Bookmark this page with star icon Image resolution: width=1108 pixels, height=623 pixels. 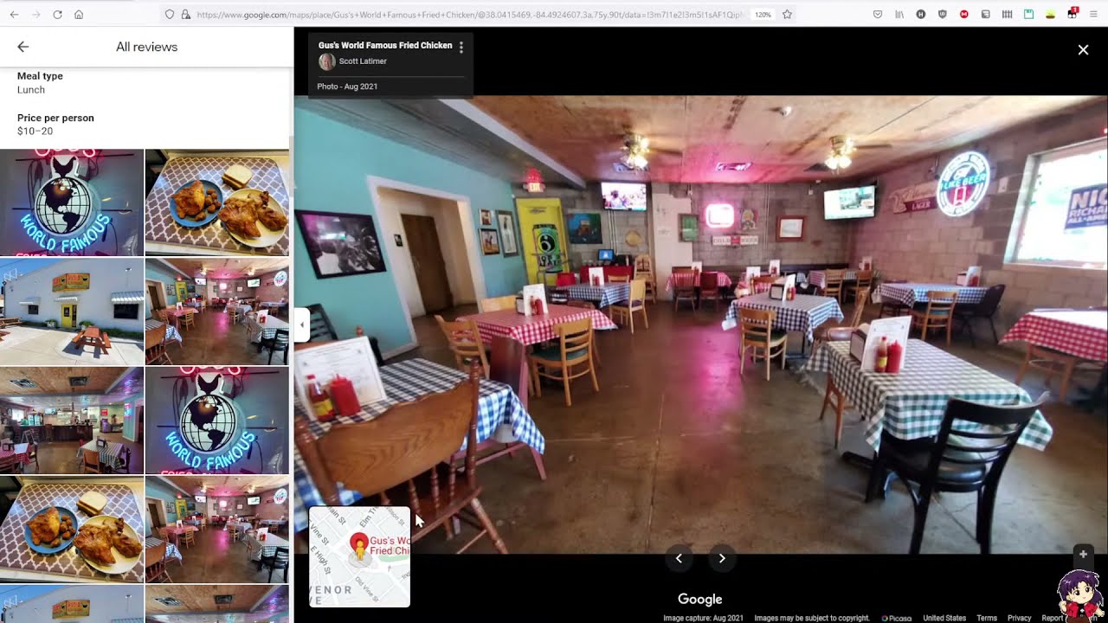[787, 15]
